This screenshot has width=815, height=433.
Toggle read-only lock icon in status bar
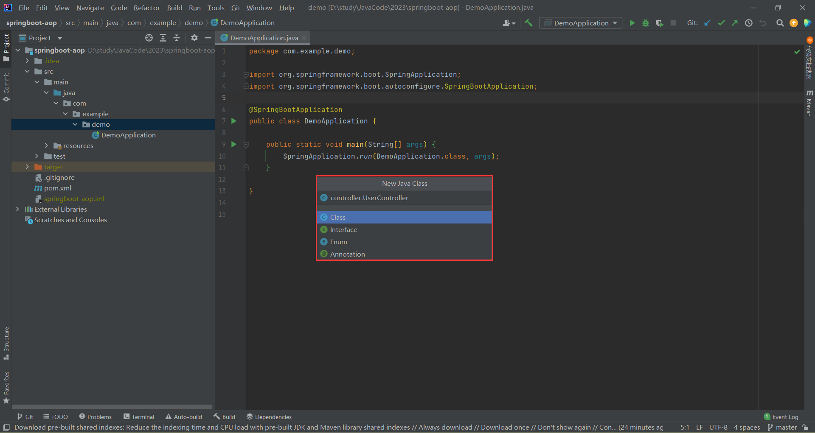(x=805, y=427)
